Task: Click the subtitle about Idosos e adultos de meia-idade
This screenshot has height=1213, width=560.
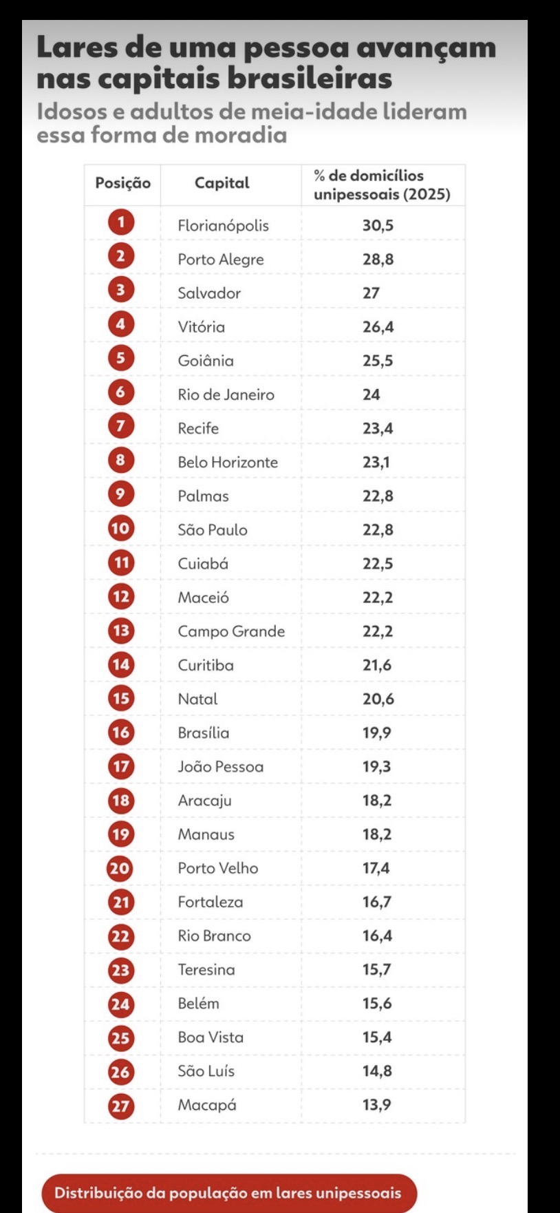Action: click(x=252, y=123)
